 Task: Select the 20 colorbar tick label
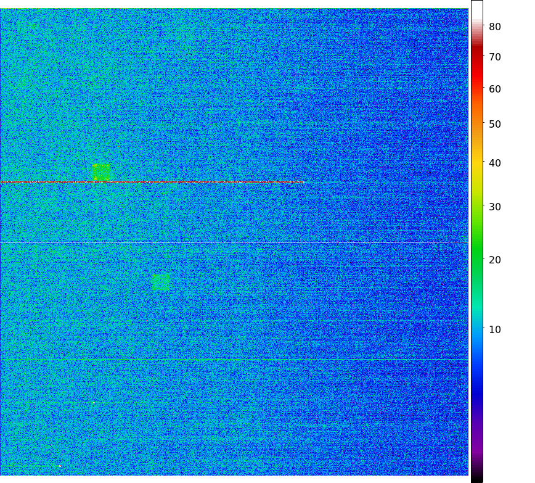tap(495, 260)
